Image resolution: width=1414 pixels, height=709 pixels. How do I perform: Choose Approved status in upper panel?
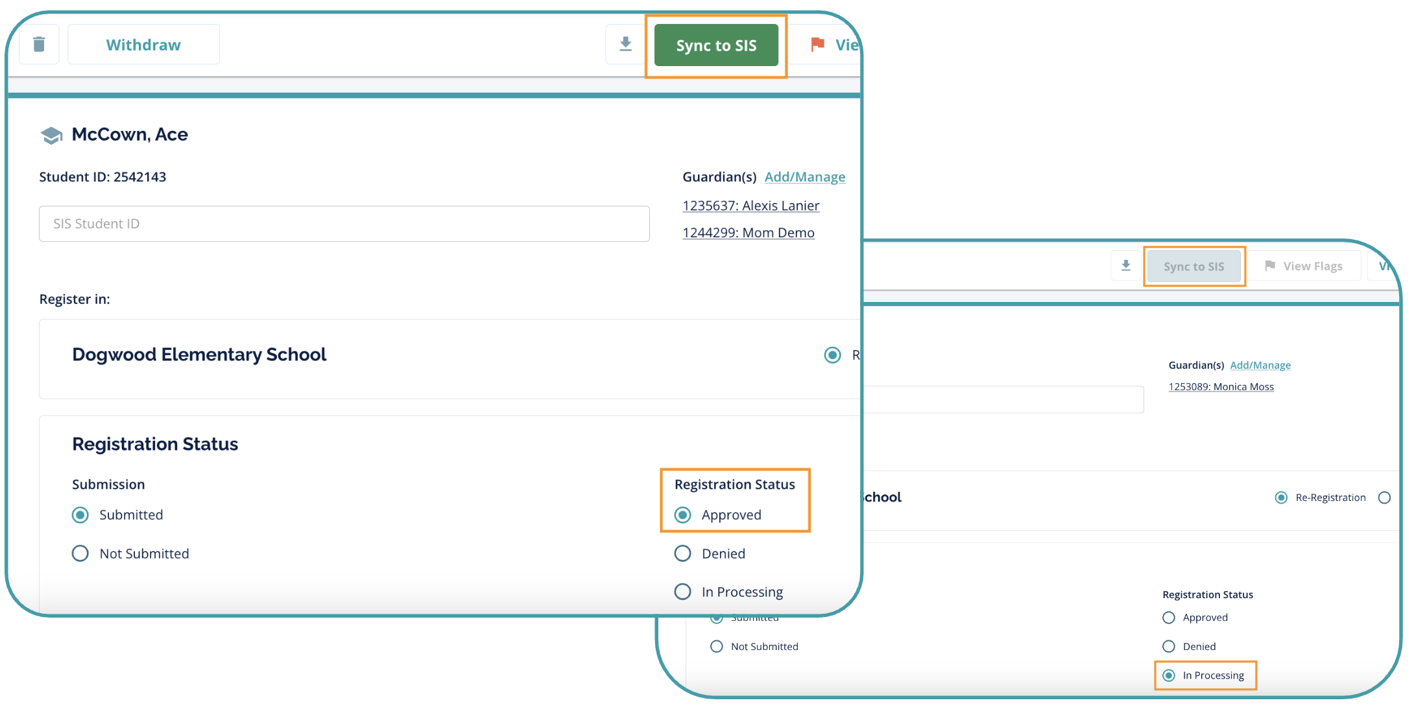[x=683, y=515]
